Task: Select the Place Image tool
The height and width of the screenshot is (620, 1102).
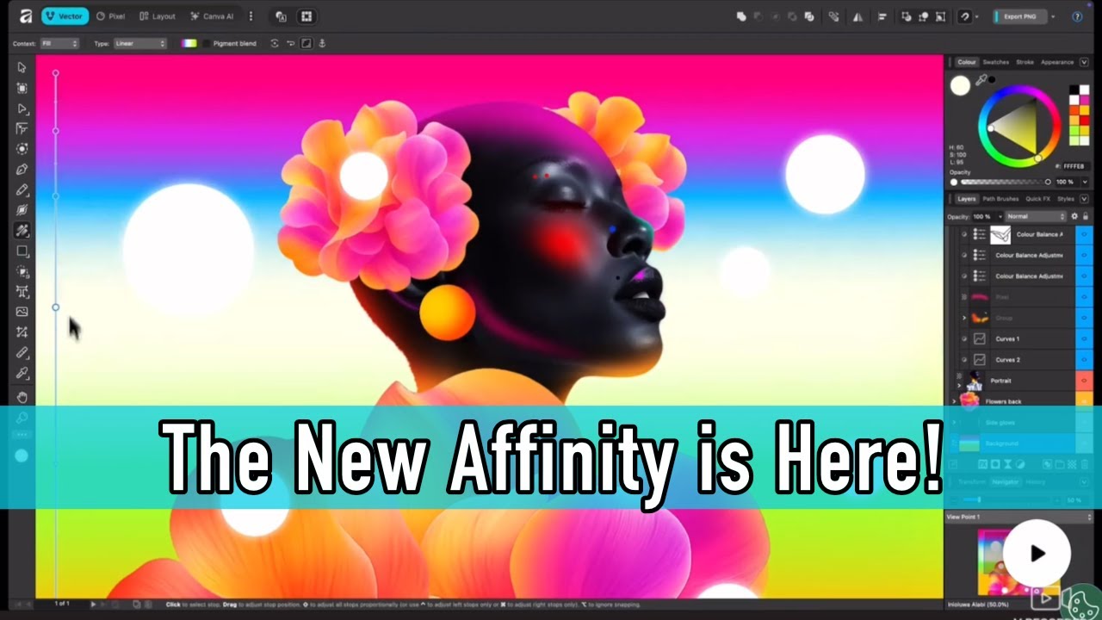Action: tap(22, 312)
